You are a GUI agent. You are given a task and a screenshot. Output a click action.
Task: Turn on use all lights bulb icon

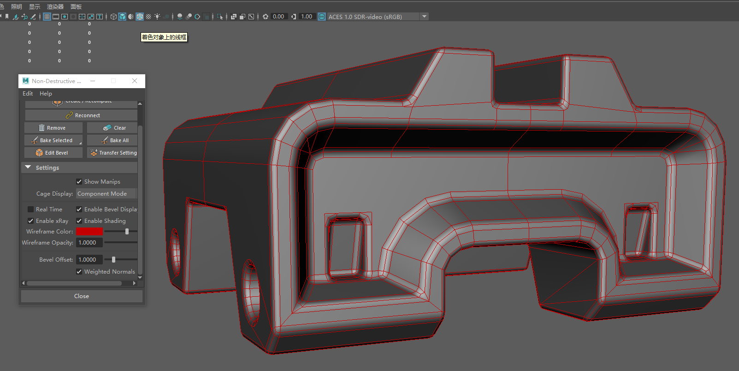pyautogui.click(x=157, y=17)
